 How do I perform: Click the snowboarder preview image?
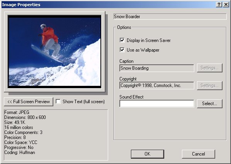[x=54, y=52]
